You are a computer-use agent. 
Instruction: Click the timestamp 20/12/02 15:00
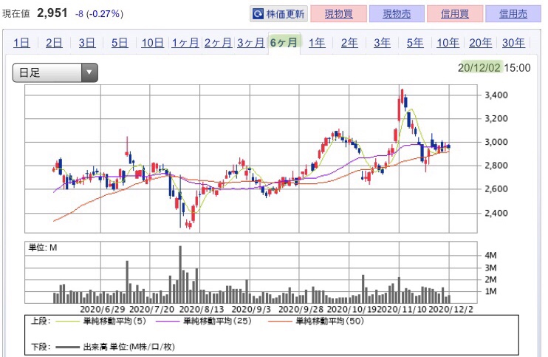tap(494, 68)
